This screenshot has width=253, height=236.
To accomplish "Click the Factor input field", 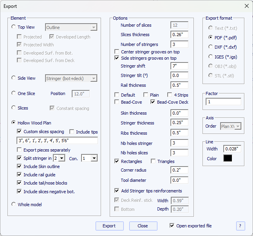I will click(223, 102).
